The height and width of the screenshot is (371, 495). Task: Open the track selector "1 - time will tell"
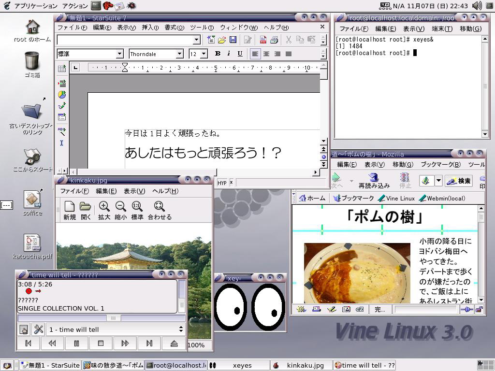pos(116,329)
